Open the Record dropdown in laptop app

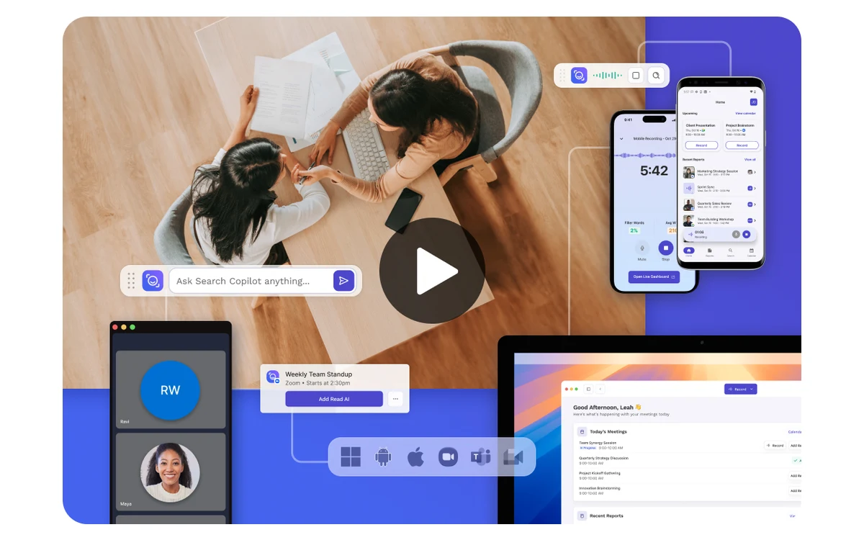tap(741, 389)
